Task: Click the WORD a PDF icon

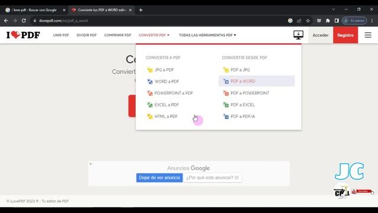Action: pos(149,82)
